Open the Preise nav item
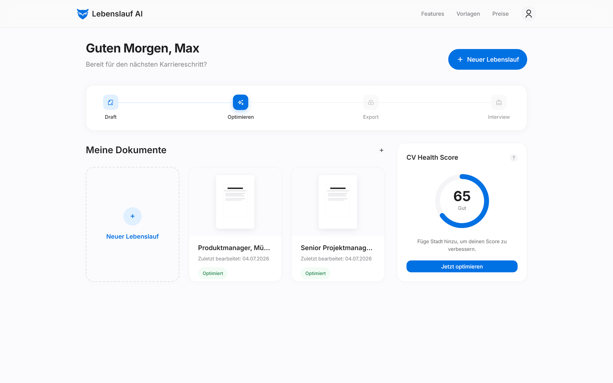Image resolution: width=613 pixels, height=383 pixels. 500,14
